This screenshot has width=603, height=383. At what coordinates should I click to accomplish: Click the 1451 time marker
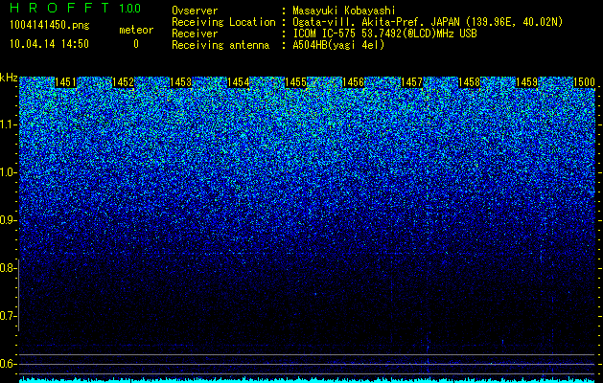point(66,82)
